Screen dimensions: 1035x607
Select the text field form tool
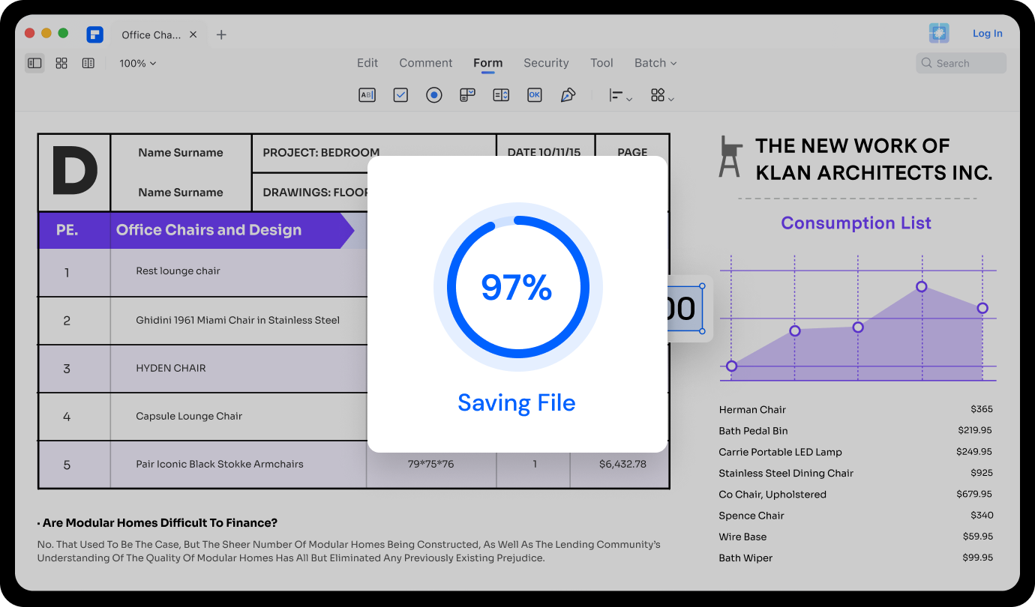point(367,95)
